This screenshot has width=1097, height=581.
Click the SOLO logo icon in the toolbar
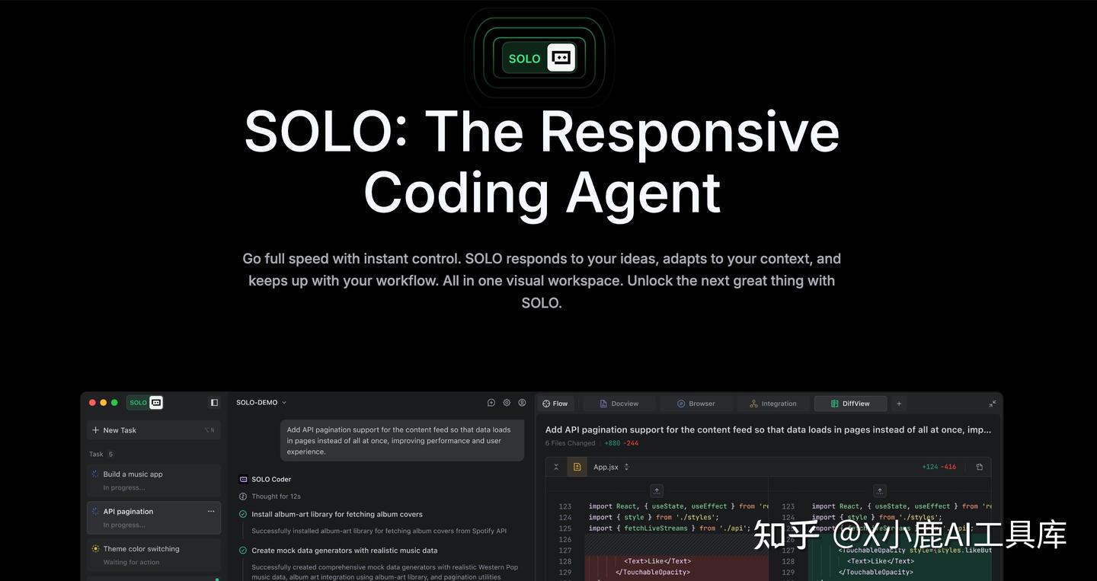(155, 402)
